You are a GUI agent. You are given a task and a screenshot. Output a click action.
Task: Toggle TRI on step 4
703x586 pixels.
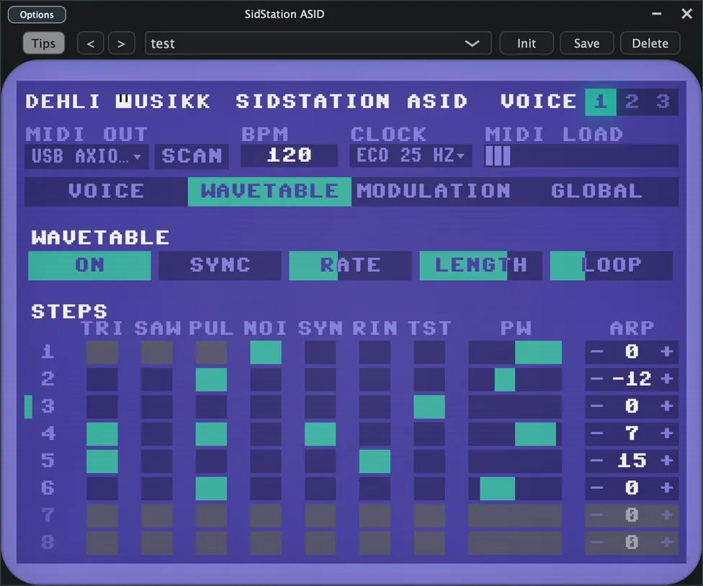point(102,434)
